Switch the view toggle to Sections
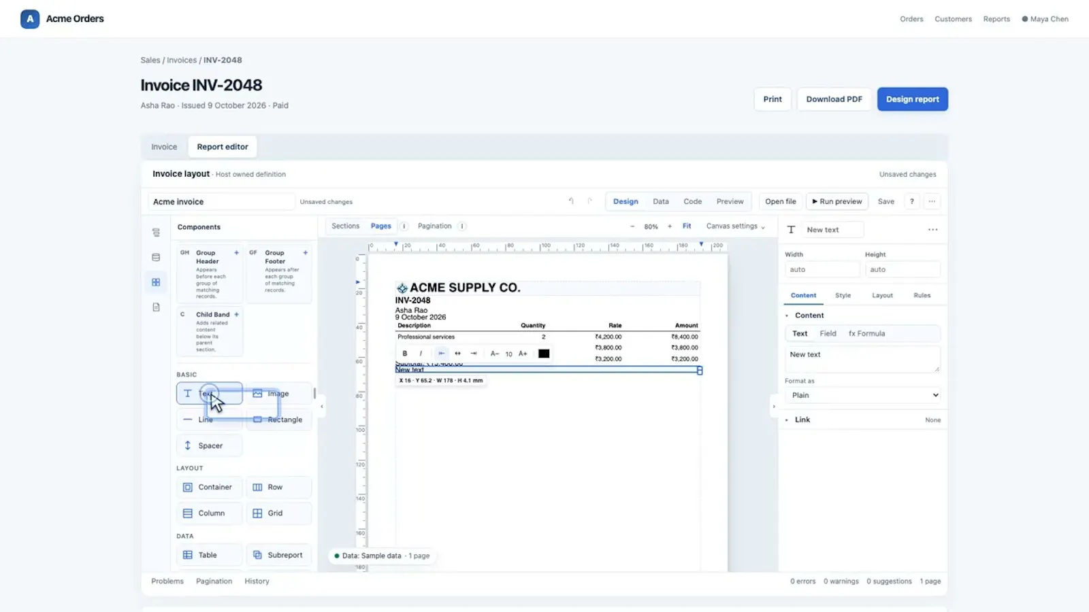 pyautogui.click(x=345, y=226)
